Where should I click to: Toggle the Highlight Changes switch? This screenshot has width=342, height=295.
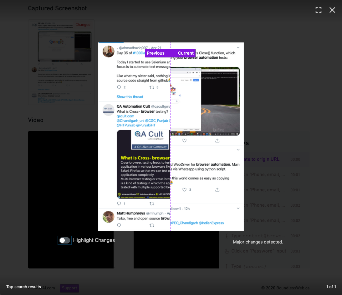[64, 240]
